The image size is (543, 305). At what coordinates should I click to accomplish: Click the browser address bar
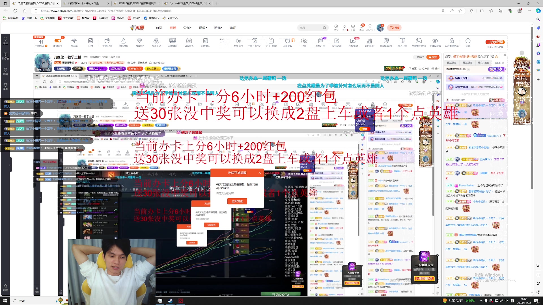pyautogui.click(x=238, y=11)
